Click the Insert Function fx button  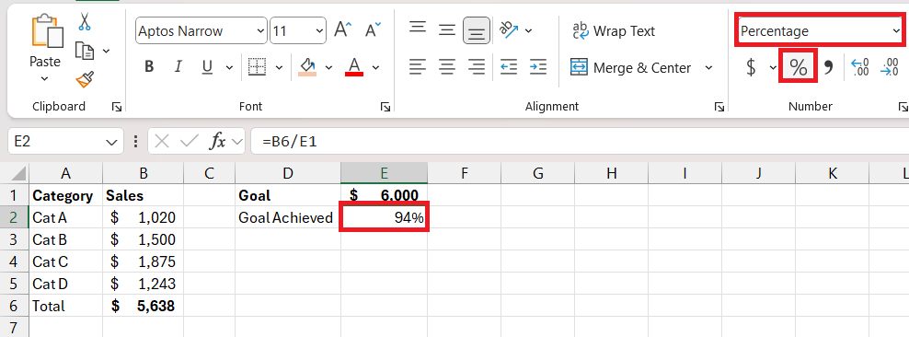point(217,141)
